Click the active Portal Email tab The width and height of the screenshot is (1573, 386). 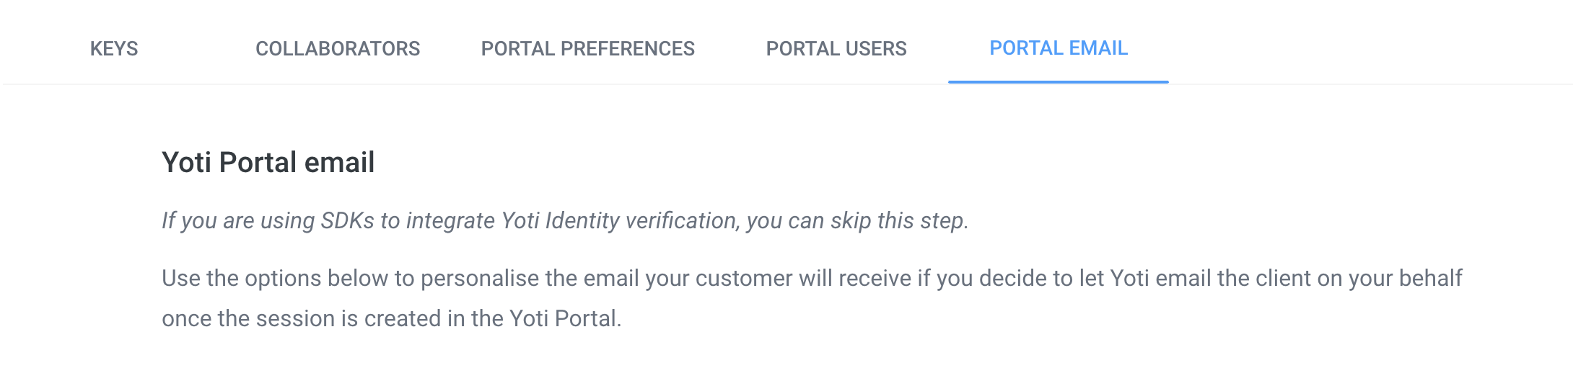coord(1058,48)
